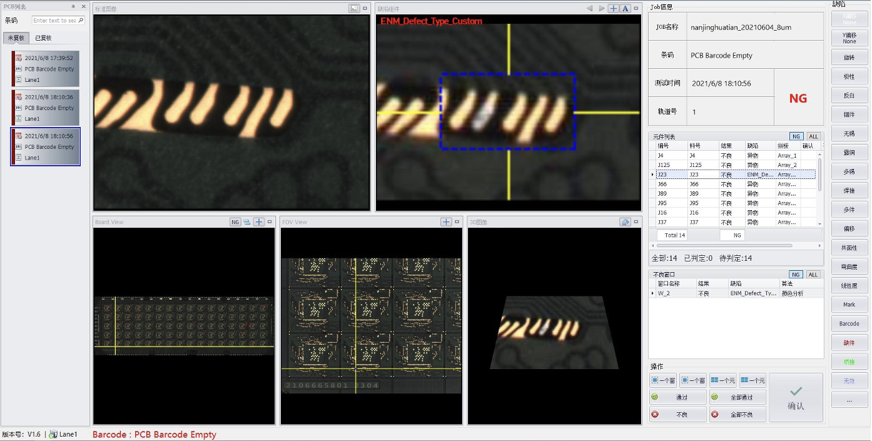Viewport: 872px width, 441px height.
Task: Choose the Barcode defect type
Action: point(849,324)
